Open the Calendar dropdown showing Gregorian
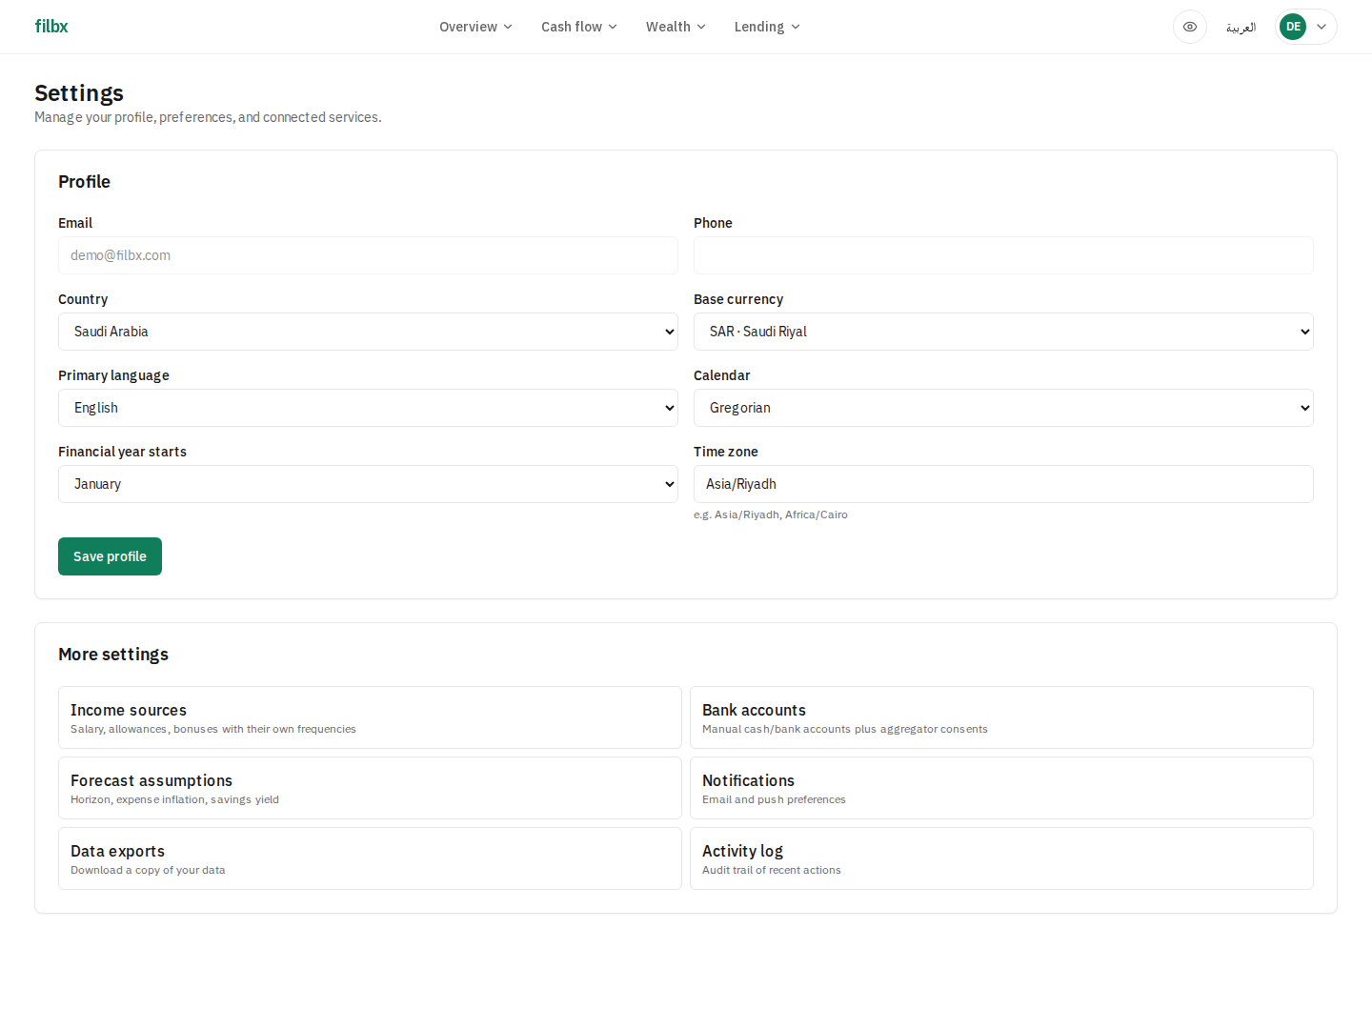This screenshot has width=1372, height=1029. pyautogui.click(x=1003, y=408)
